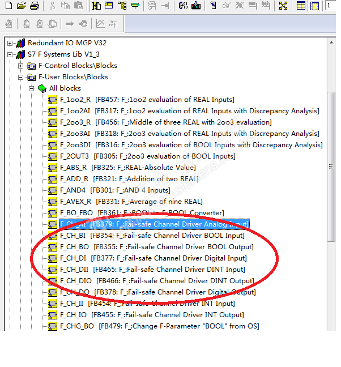Click the grayed eyeglasses watch icon
The height and width of the screenshot is (367, 341).
(227, 5)
